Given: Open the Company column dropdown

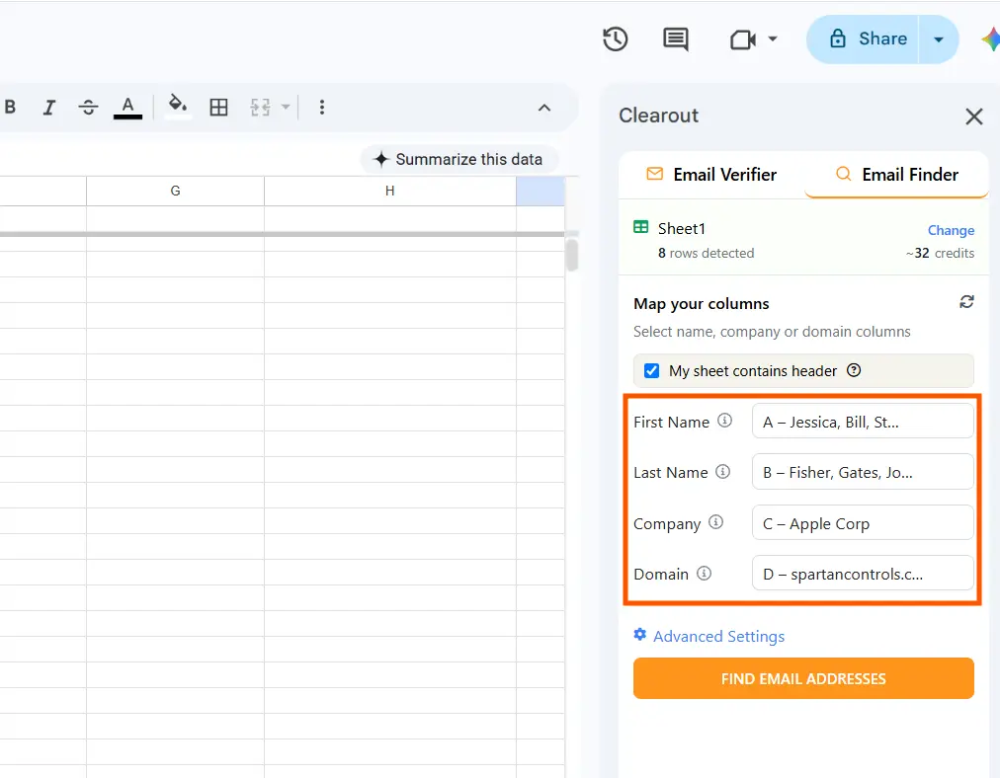Looking at the screenshot, I should (863, 523).
